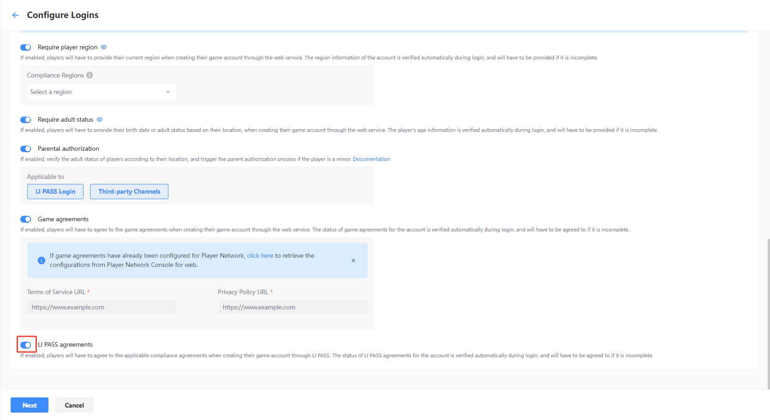Click the chevron in Compliance Regions dropdown
Viewport: 770px width, 420px height.
tap(168, 92)
